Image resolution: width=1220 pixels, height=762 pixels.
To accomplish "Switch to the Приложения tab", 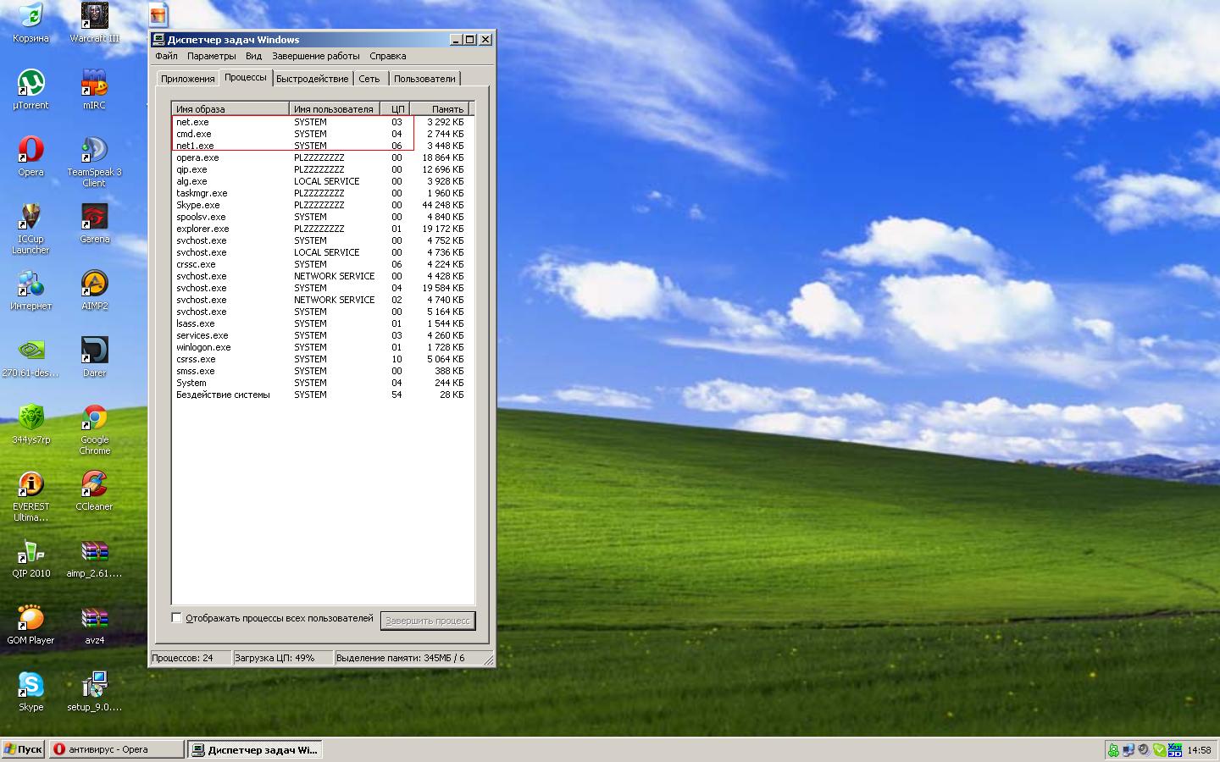I will coord(187,79).
